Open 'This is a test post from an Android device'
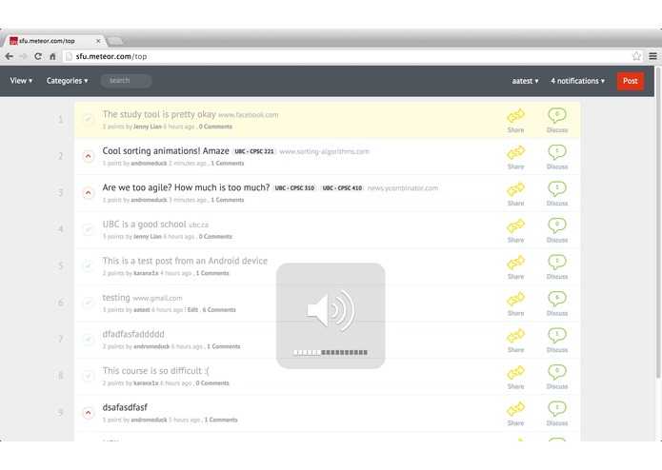This screenshot has width=662, height=470. (x=185, y=261)
